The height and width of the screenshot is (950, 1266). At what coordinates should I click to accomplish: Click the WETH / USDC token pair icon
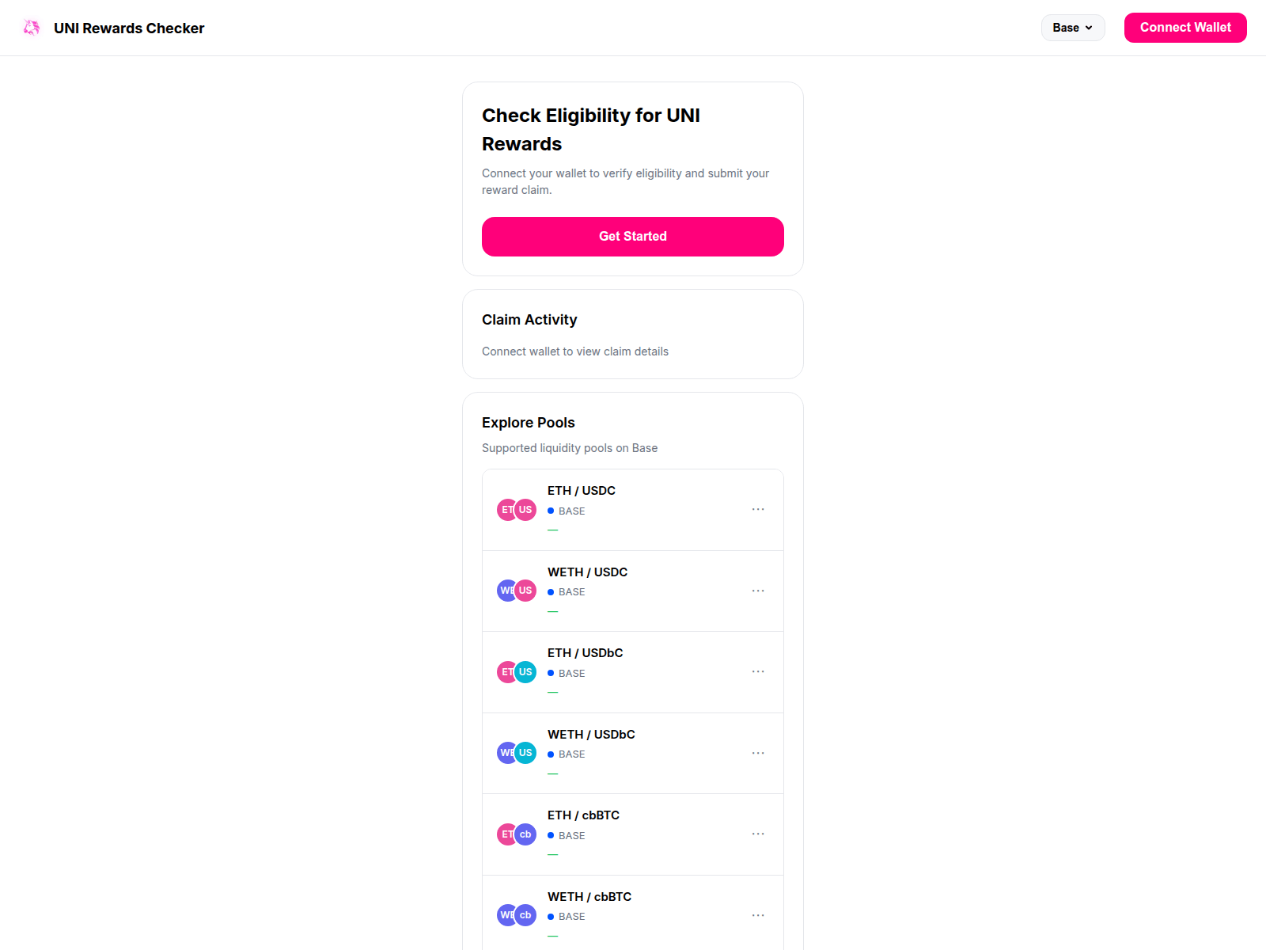517,591
